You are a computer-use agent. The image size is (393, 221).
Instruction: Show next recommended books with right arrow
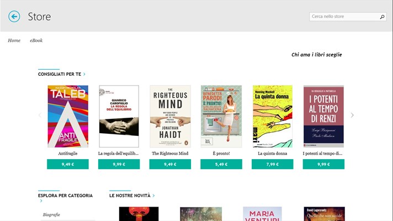point(352,115)
